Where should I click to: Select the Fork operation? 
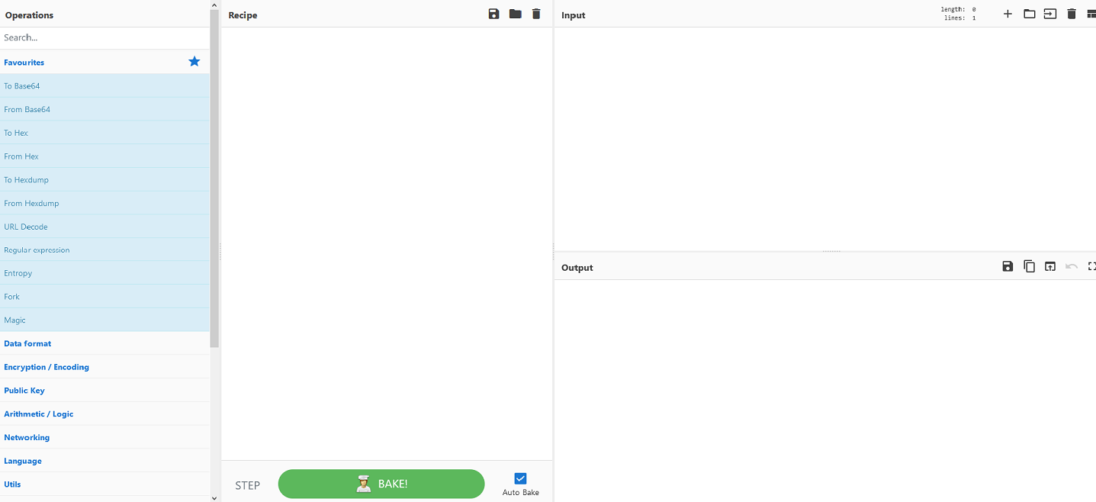click(x=104, y=297)
